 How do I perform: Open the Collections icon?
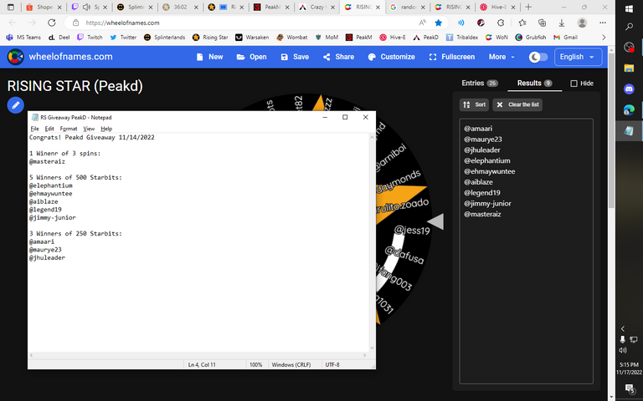542,23
